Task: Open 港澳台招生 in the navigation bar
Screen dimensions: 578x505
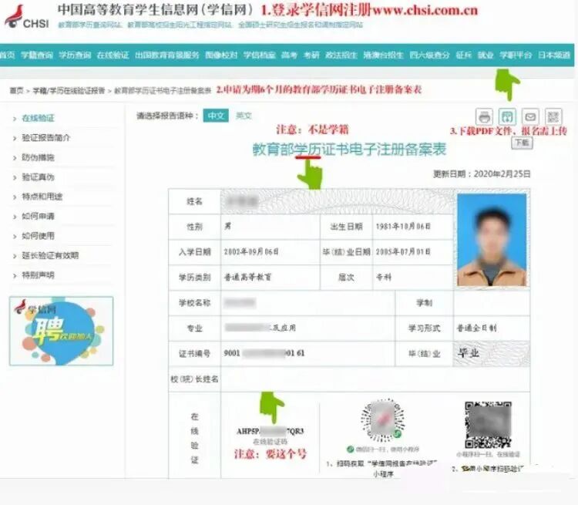Action: tap(383, 56)
